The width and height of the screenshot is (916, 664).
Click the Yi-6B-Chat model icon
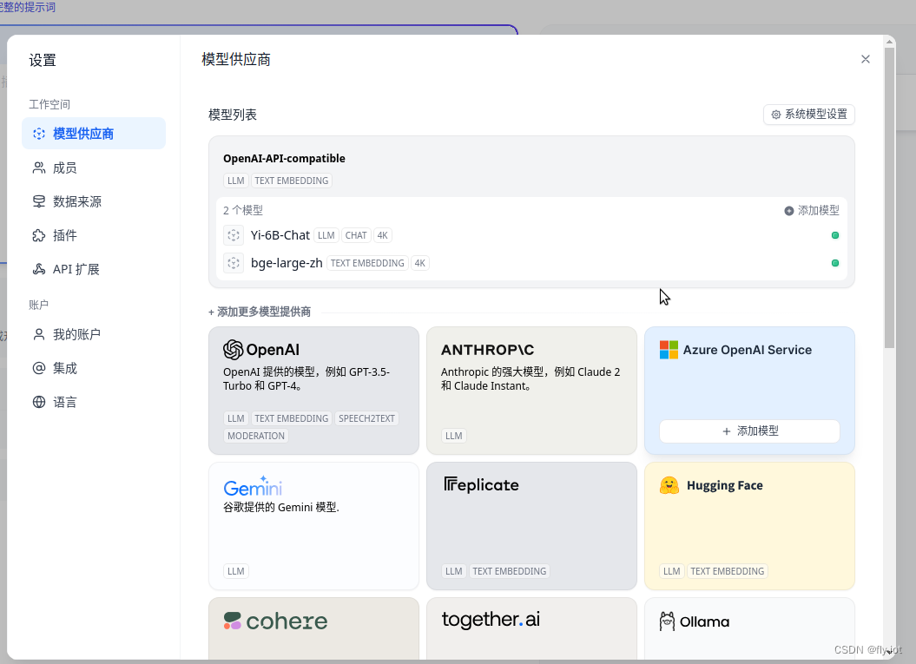click(234, 235)
